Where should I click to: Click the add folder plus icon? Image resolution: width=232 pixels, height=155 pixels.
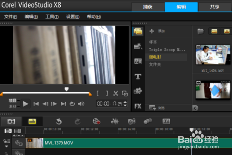pyautogui.click(x=152, y=31)
